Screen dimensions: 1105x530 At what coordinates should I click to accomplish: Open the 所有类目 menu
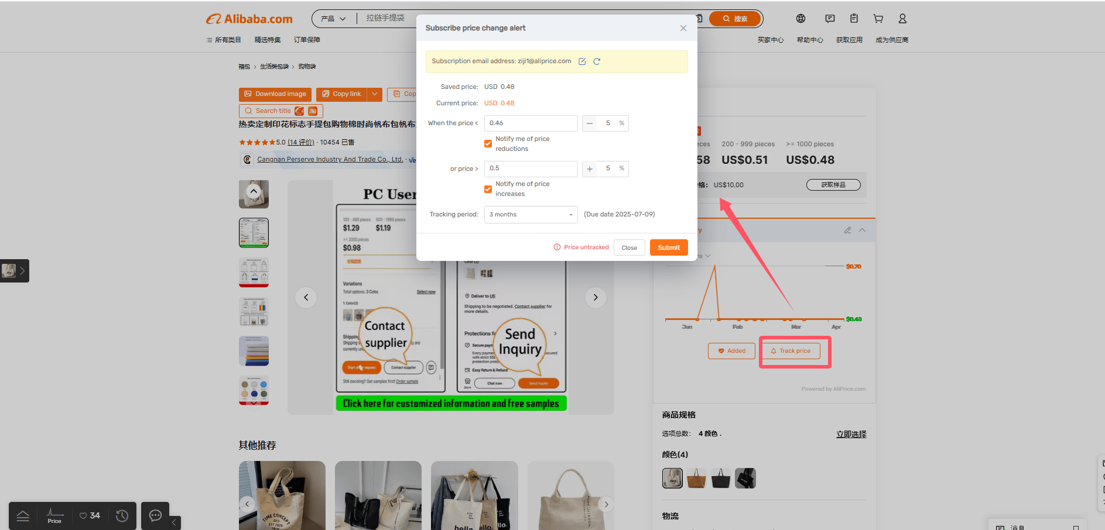point(224,40)
